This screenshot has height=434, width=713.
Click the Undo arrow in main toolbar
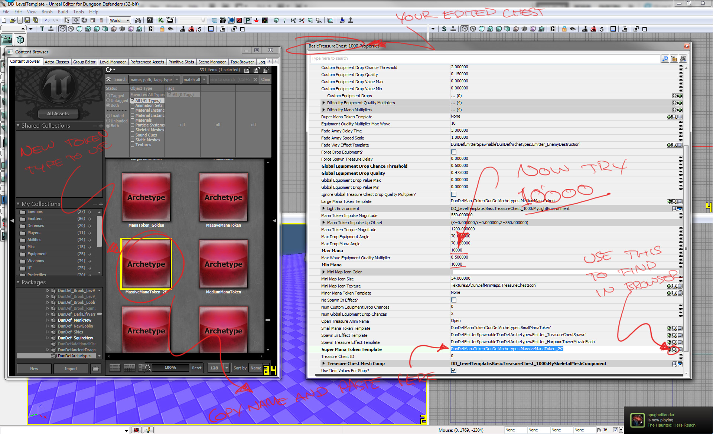tap(47, 20)
